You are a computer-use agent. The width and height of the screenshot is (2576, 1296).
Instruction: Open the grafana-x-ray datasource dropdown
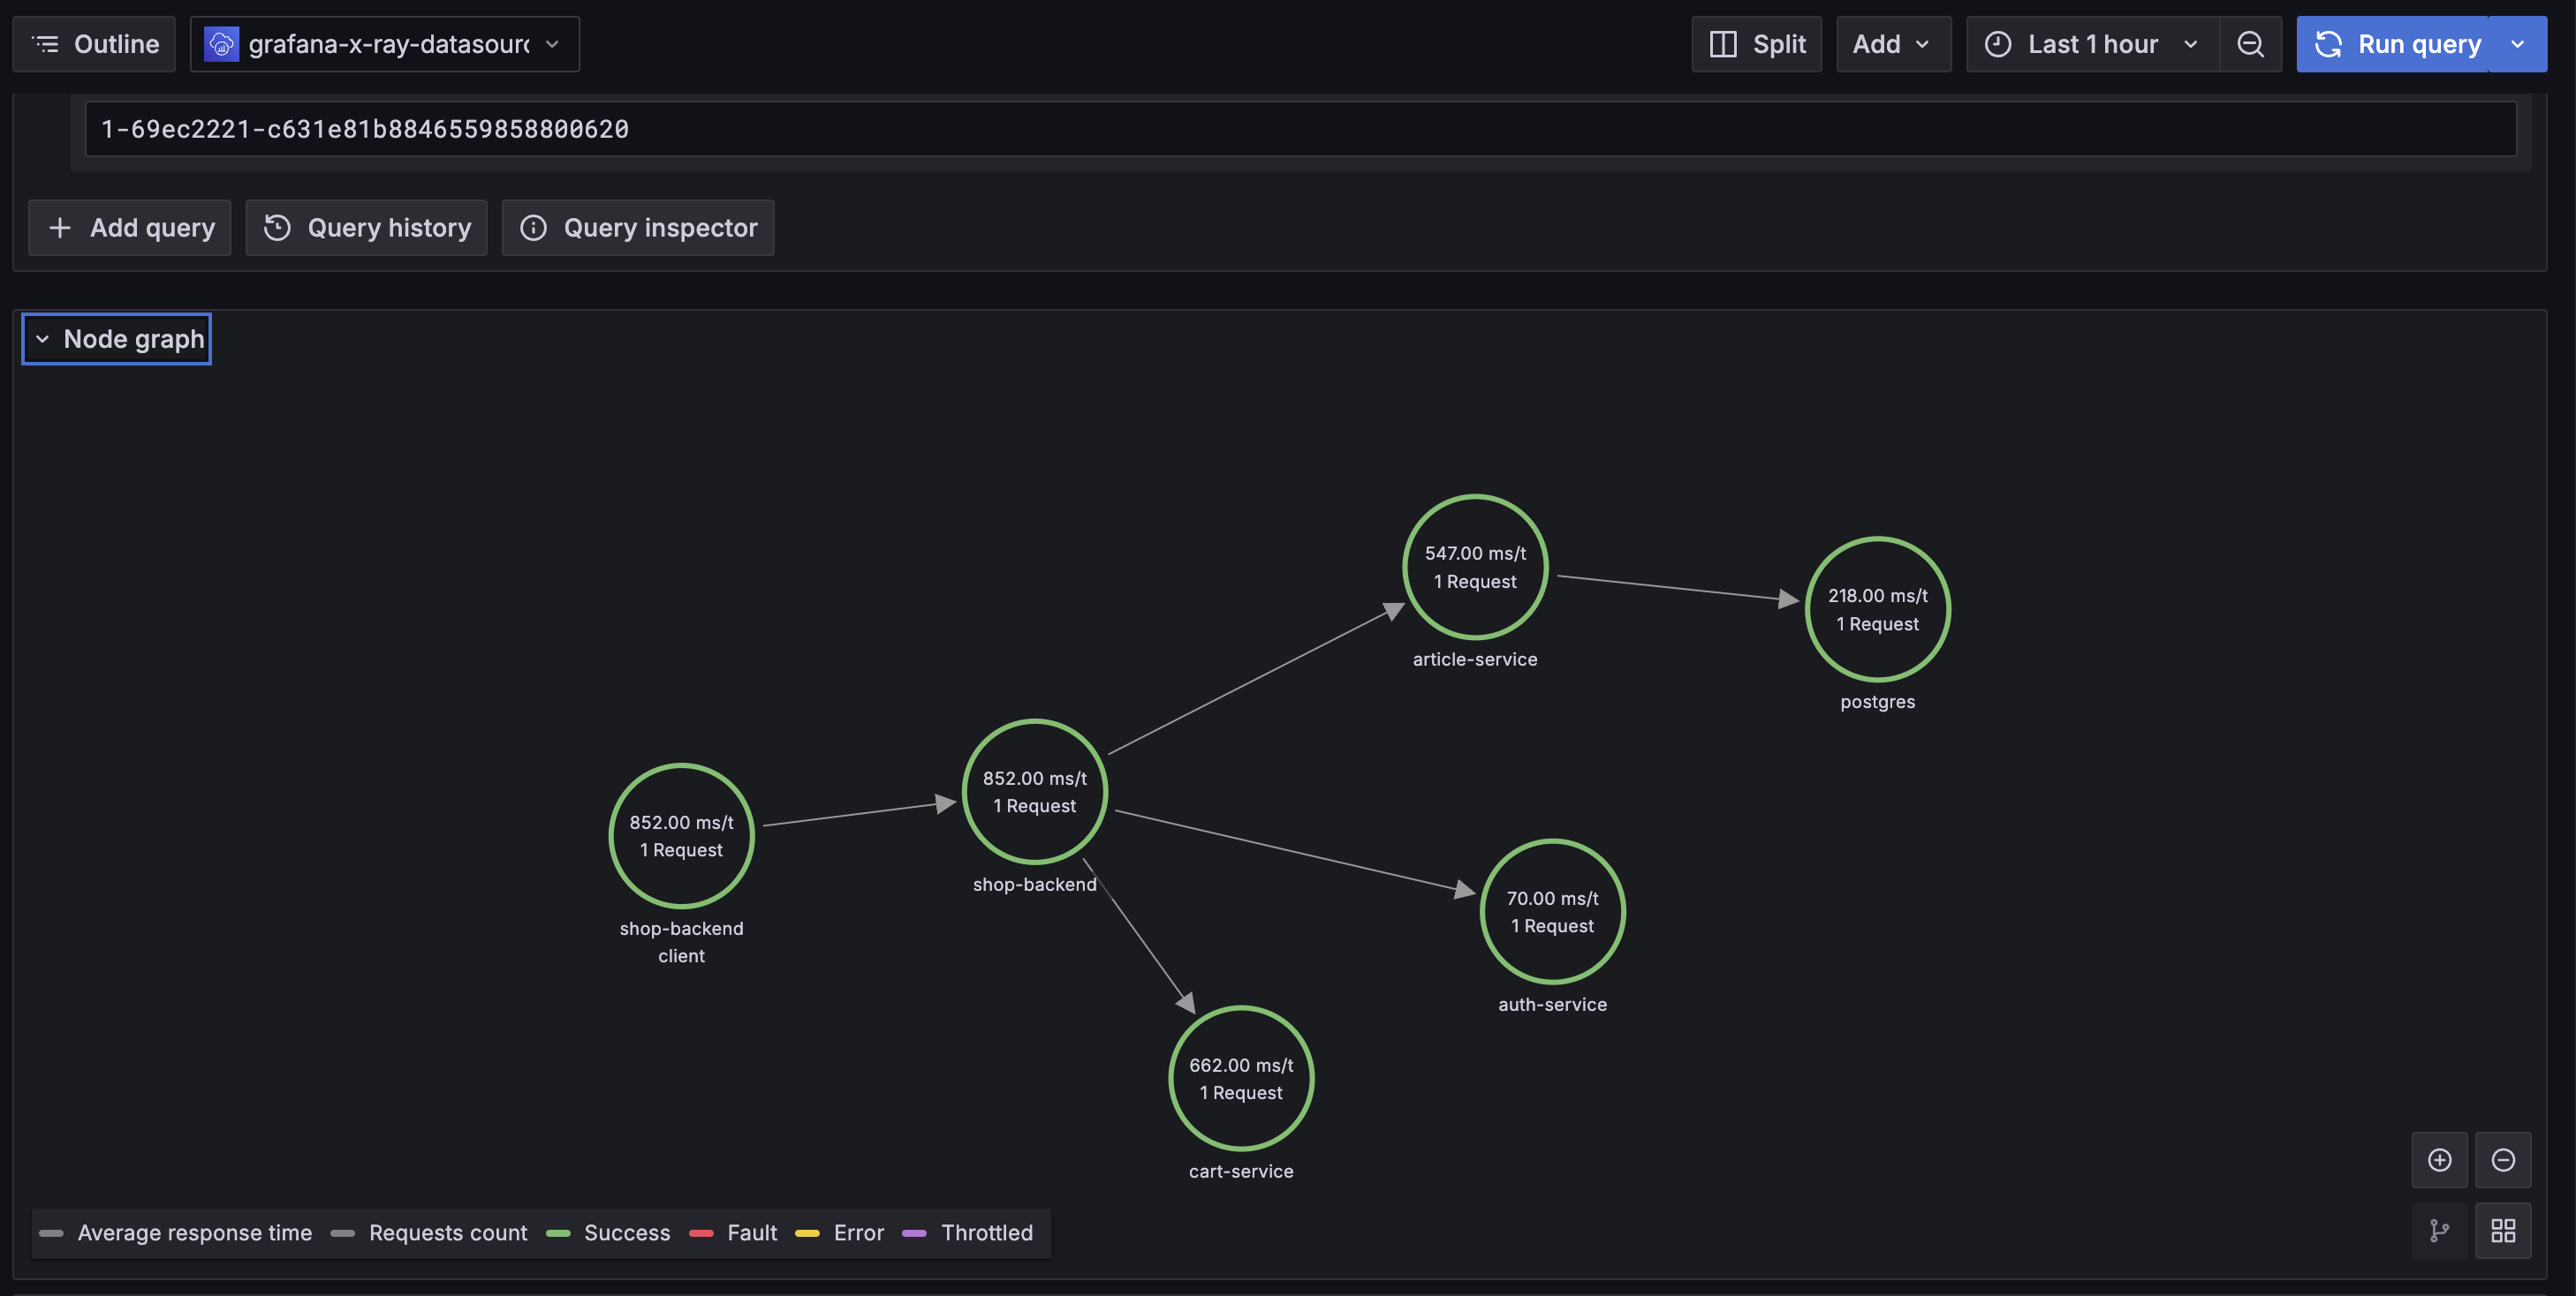pos(553,43)
